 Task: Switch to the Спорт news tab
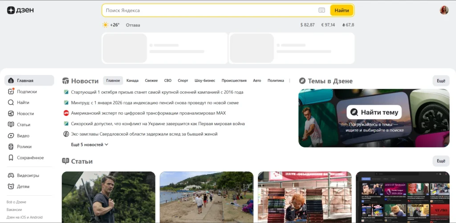(183, 81)
